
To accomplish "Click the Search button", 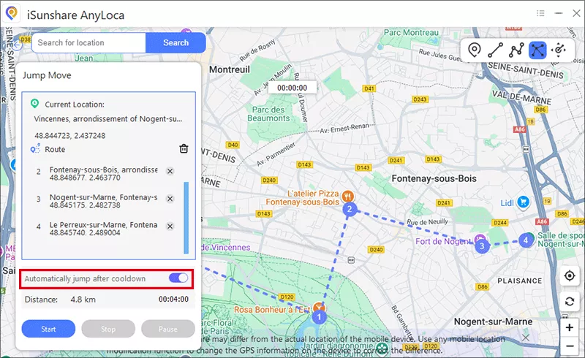I will click(x=175, y=42).
